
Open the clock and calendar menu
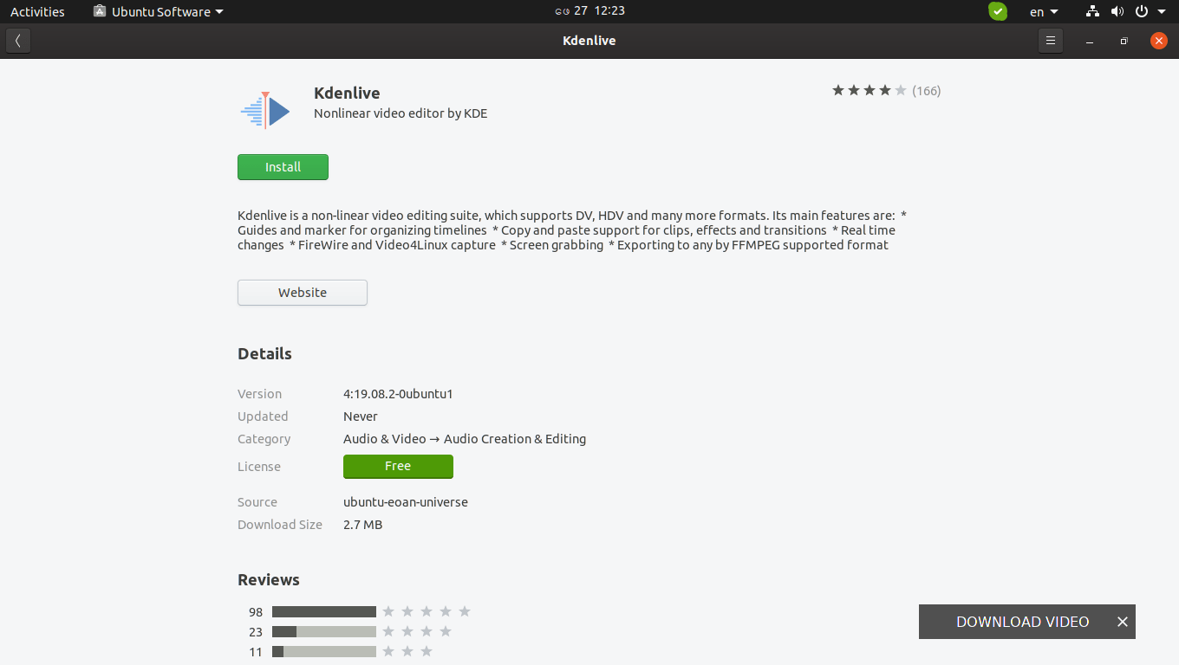(x=590, y=10)
